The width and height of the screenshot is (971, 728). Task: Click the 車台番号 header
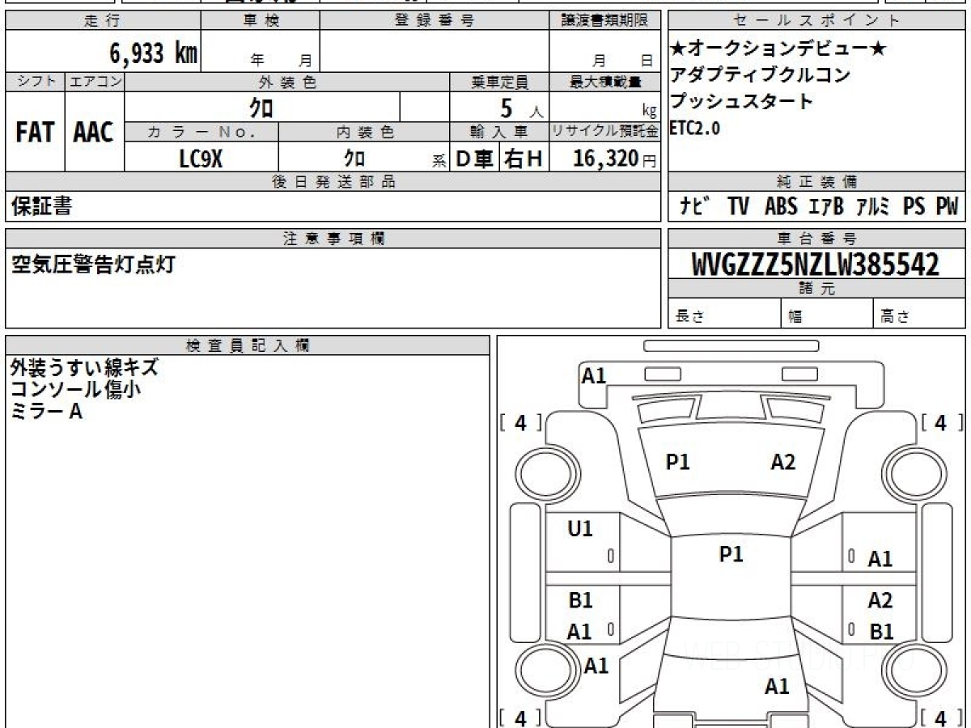tap(816, 239)
